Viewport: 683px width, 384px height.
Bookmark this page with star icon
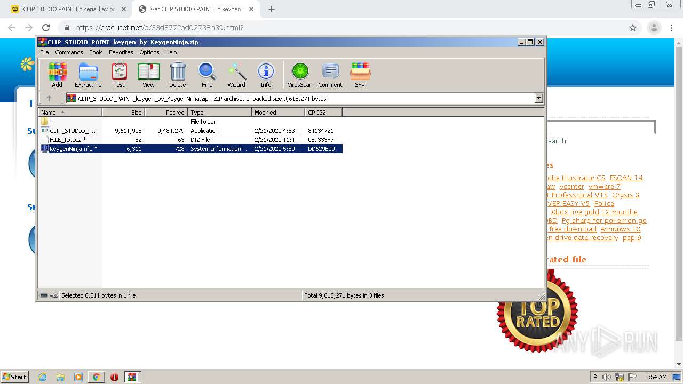click(633, 28)
